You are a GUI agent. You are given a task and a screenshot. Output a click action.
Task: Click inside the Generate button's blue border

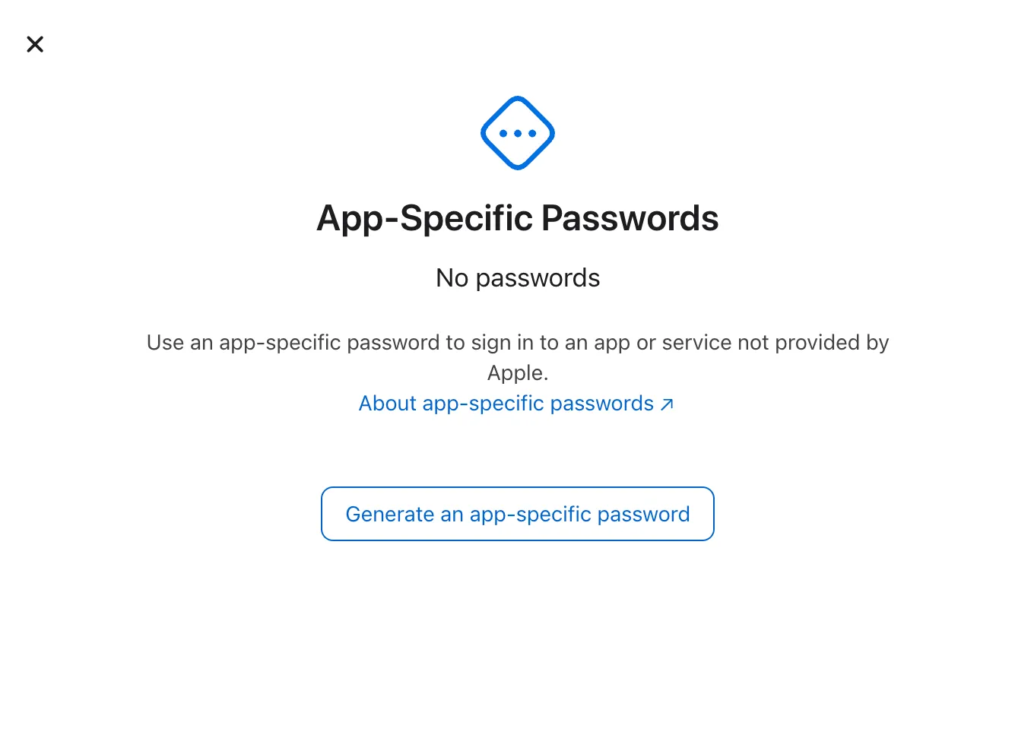pos(518,514)
